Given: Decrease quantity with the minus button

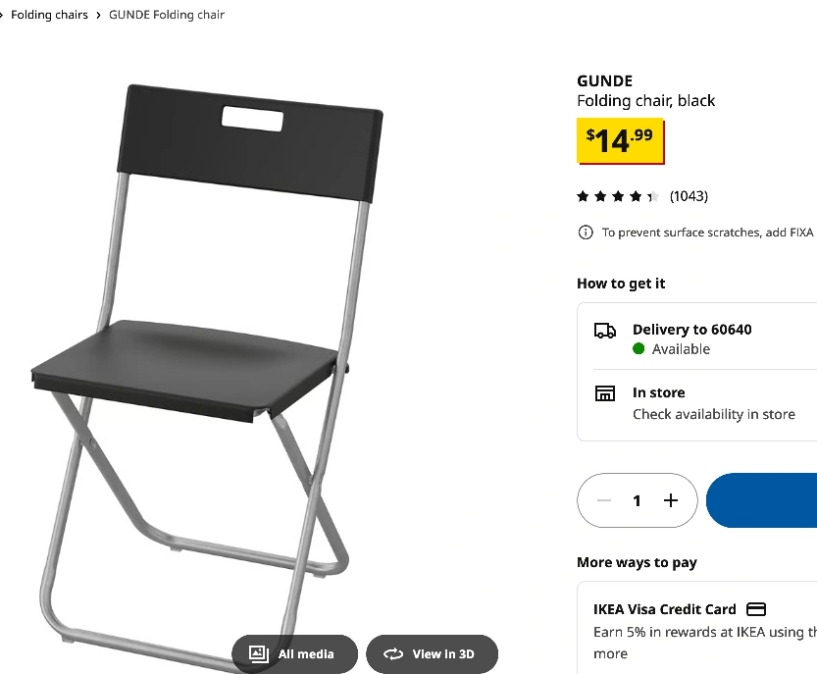Looking at the screenshot, I should tap(604, 500).
